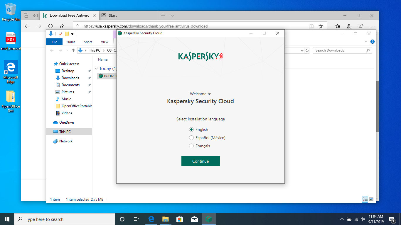Open Documents in Explorer sidebar
Screen dimensions: 401x225
70,85
